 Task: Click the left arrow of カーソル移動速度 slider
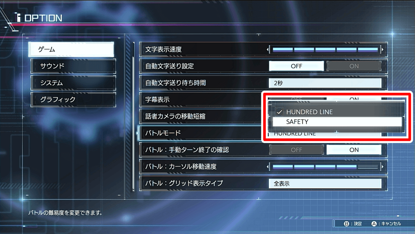[268, 167]
